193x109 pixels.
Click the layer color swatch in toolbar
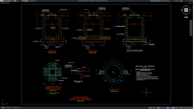[27, 1]
